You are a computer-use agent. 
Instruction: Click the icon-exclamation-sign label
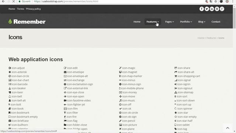click(x=80, y=84)
